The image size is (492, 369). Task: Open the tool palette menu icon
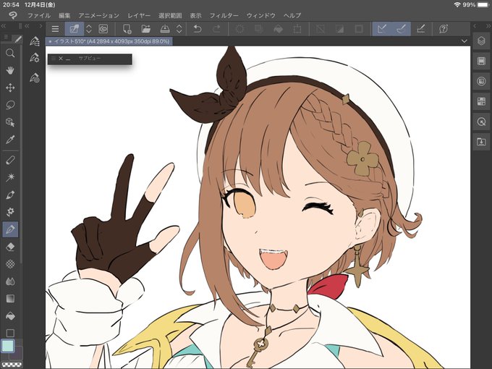point(6,38)
